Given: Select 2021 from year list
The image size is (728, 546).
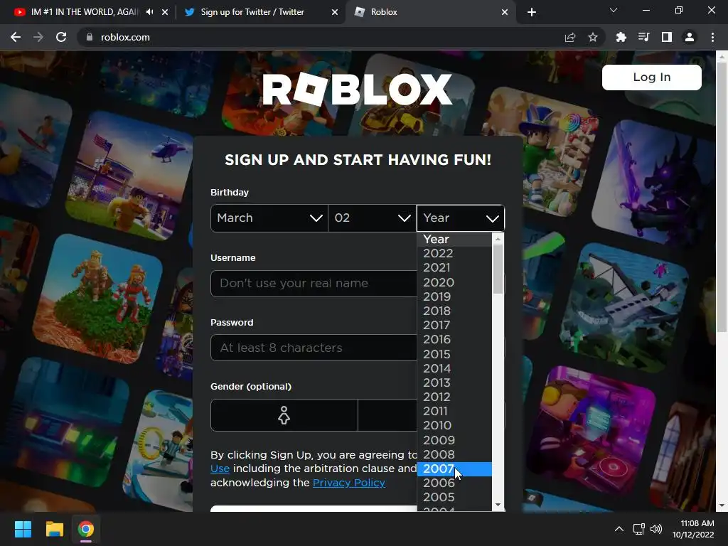Looking at the screenshot, I should click(x=454, y=268).
